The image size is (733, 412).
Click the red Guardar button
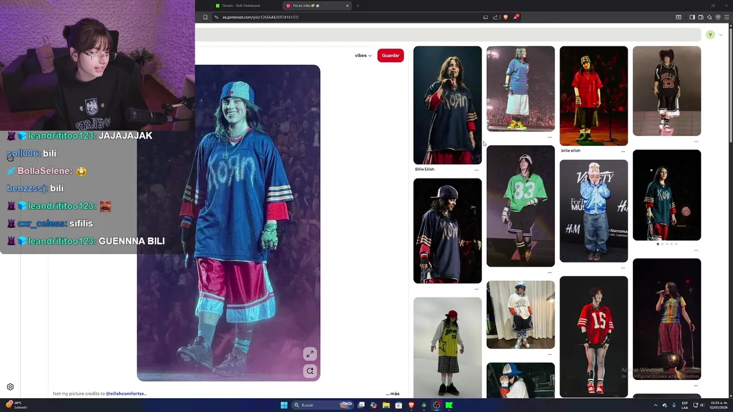point(391,56)
